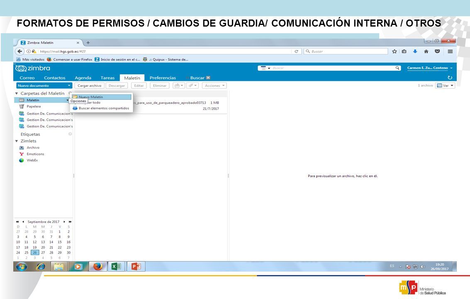
Task: Open the tag dropdown in toolbar
Action: click(x=192, y=86)
